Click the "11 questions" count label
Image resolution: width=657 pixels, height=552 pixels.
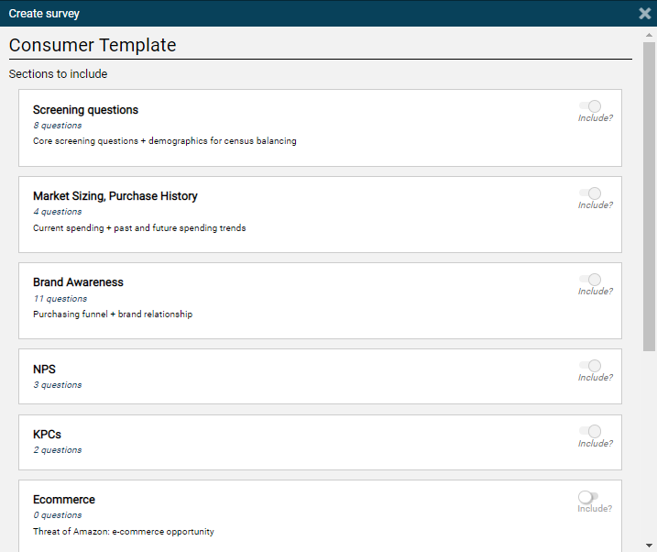[60, 299]
